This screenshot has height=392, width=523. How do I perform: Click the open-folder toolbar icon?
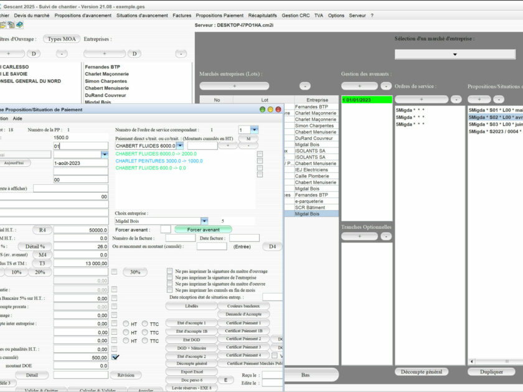(3, 25)
